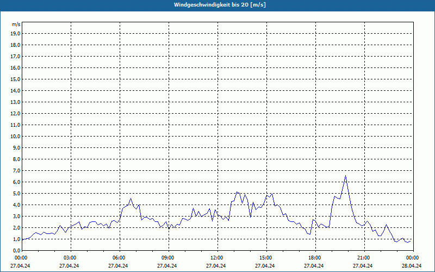
Task: Click the 0,0 y-axis origin label
Action: (16, 251)
